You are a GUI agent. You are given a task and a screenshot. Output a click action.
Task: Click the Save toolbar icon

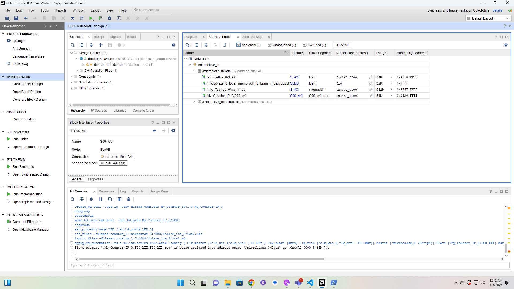coord(16,18)
